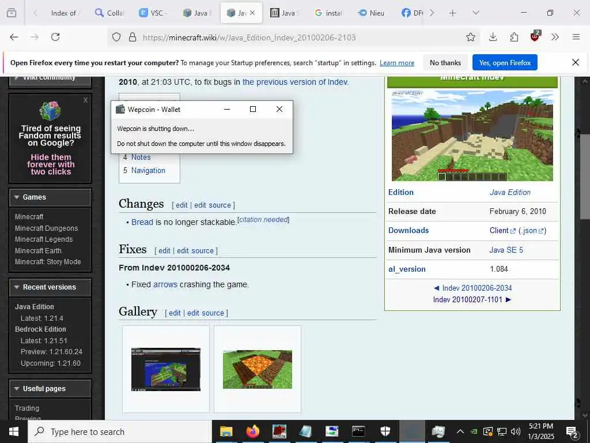Dismiss the Firefox startup notification bar
590x443 pixels.
[576, 62]
